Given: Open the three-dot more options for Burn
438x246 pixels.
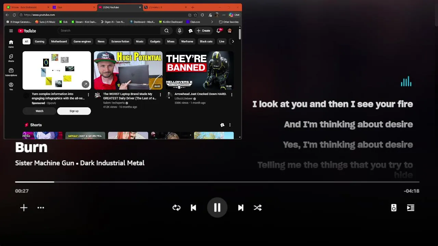Looking at the screenshot, I should pos(41,208).
